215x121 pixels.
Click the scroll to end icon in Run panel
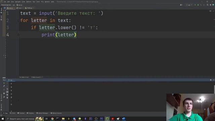[7, 92]
